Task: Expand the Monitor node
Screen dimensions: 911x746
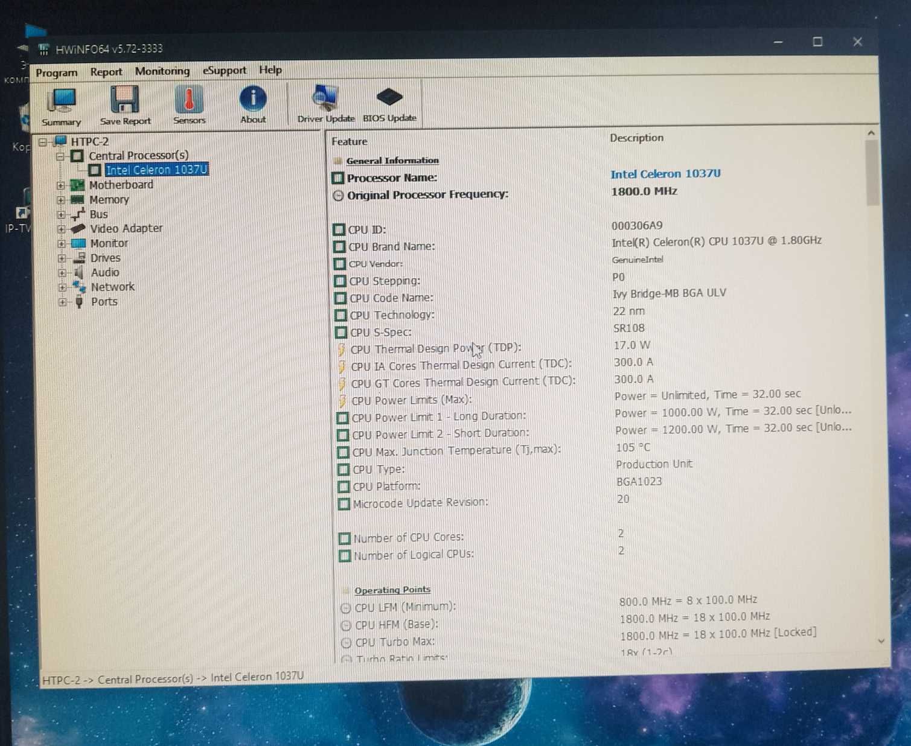Action: (62, 244)
